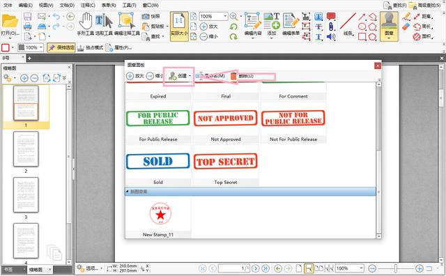Click the stamp palette vertical scrollbar
Image resolution: width=446 pixels, height=276 pixels.
pos(378,160)
